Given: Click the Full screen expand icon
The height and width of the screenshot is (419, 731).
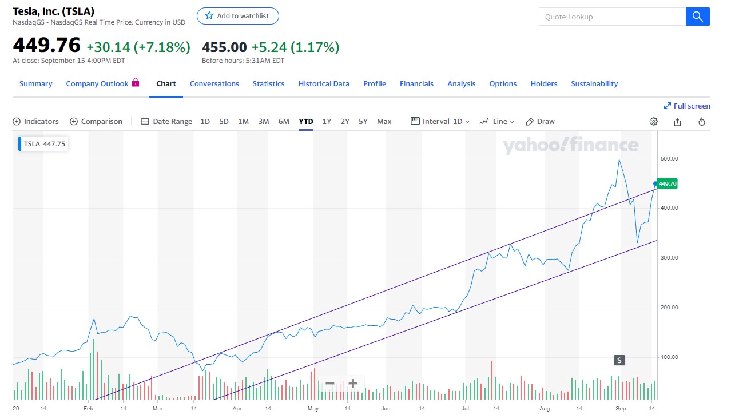Looking at the screenshot, I should point(667,106).
